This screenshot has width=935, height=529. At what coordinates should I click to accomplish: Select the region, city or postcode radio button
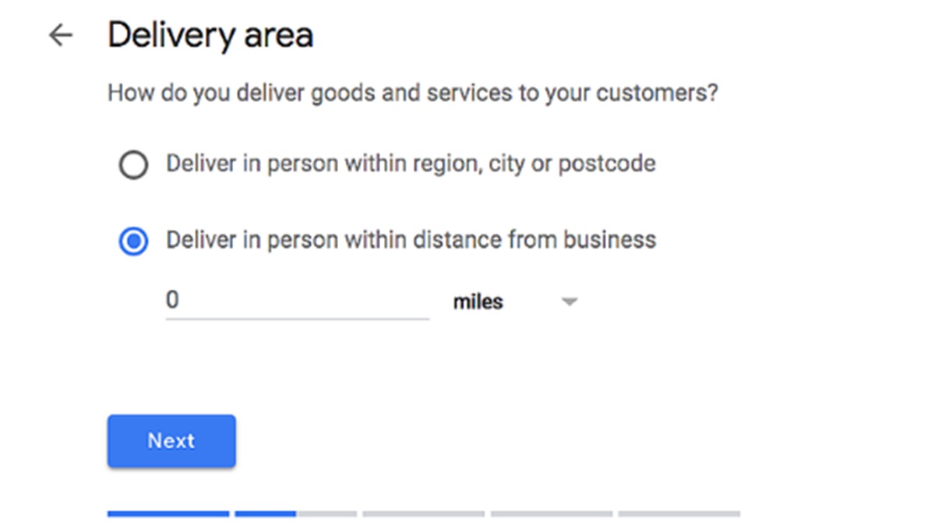tap(133, 165)
